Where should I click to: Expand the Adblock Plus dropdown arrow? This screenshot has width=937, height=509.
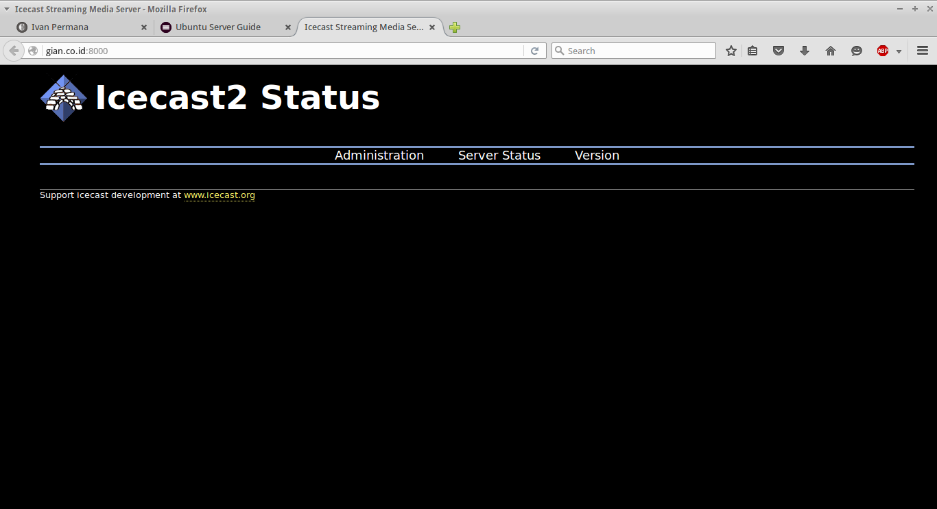(x=899, y=51)
